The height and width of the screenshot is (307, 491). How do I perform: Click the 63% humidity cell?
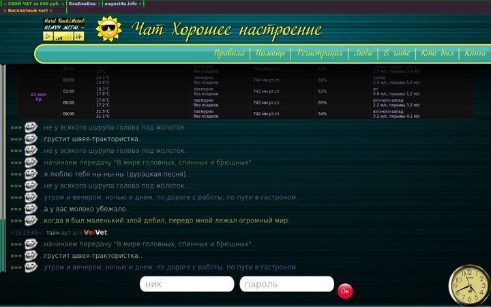click(x=323, y=91)
